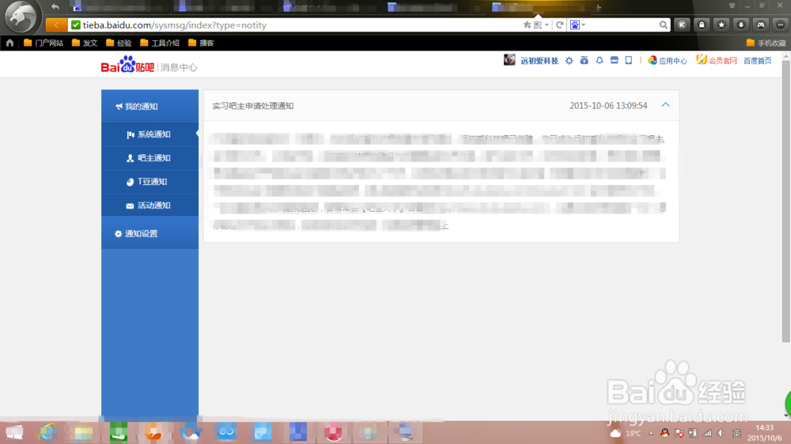The width and height of the screenshot is (791, 444).
Task: Open the 门户网站 bookmark folder
Action: coord(44,43)
